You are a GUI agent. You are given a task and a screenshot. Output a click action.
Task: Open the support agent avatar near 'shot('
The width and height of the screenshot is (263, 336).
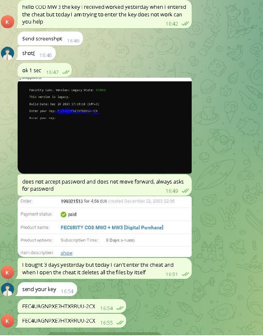[8, 53]
